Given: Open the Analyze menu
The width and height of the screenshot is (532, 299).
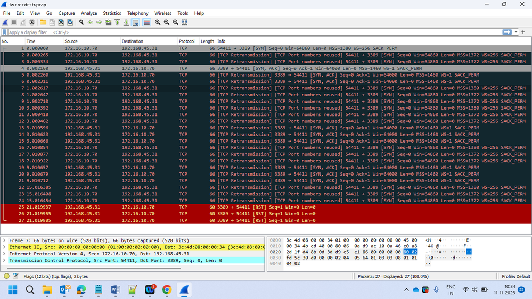Looking at the screenshot, I should tap(89, 13).
